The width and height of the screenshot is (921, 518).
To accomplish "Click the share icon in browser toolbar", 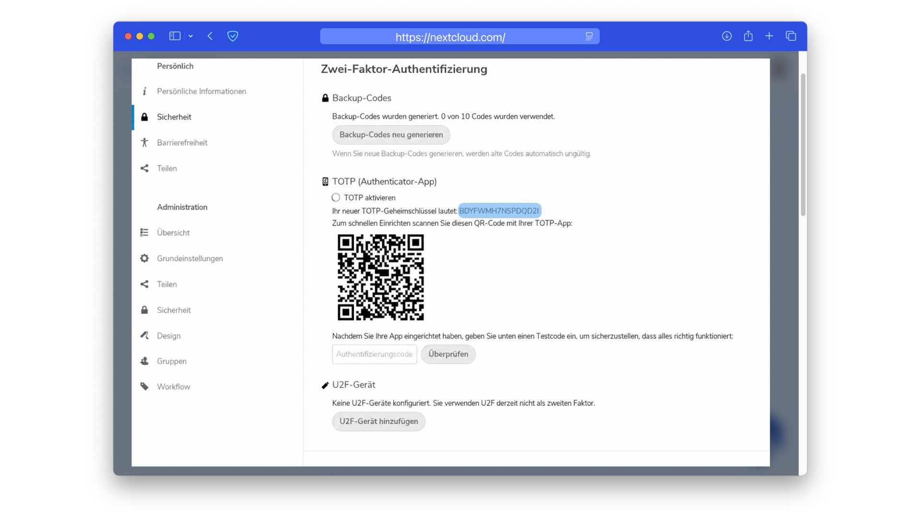I will tap(748, 36).
